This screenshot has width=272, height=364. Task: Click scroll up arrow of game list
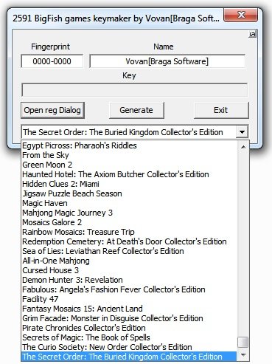click(x=243, y=147)
